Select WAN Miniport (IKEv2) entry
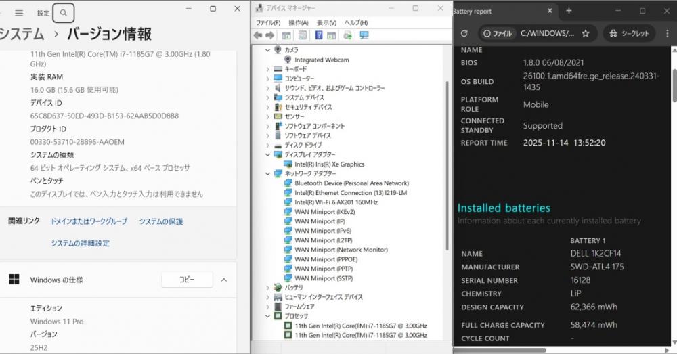Image resolution: width=677 pixels, height=354 pixels. pos(325,212)
